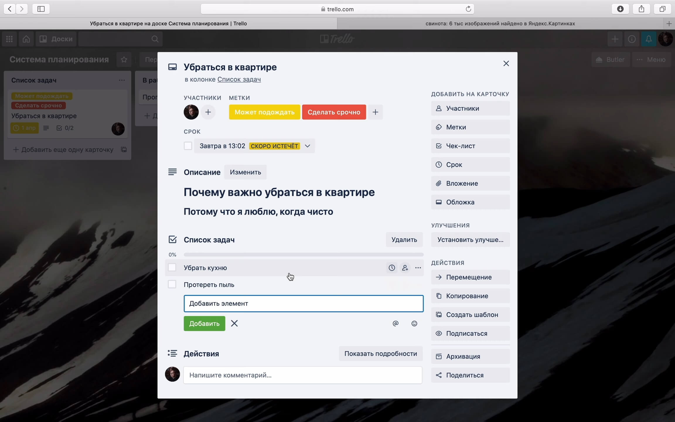Click Изменить description button

click(x=245, y=172)
